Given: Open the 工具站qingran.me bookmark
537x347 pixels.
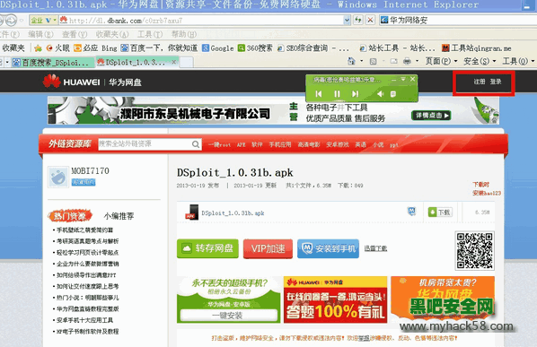Looking at the screenshot, I should (x=476, y=48).
